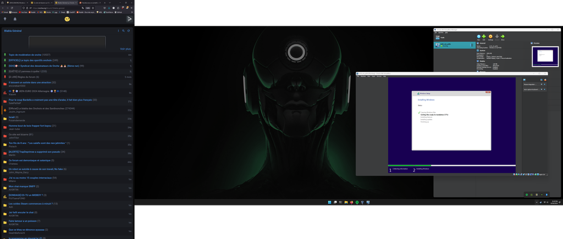Open VirtualBox Settings gear icon
Screen dimensions: 563x239
pyautogui.click(x=490, y=37)
